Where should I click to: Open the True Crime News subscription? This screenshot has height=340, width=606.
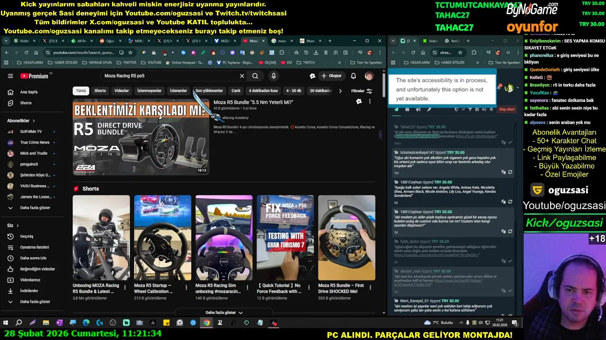pyautogui.click(x=35, y=142)
